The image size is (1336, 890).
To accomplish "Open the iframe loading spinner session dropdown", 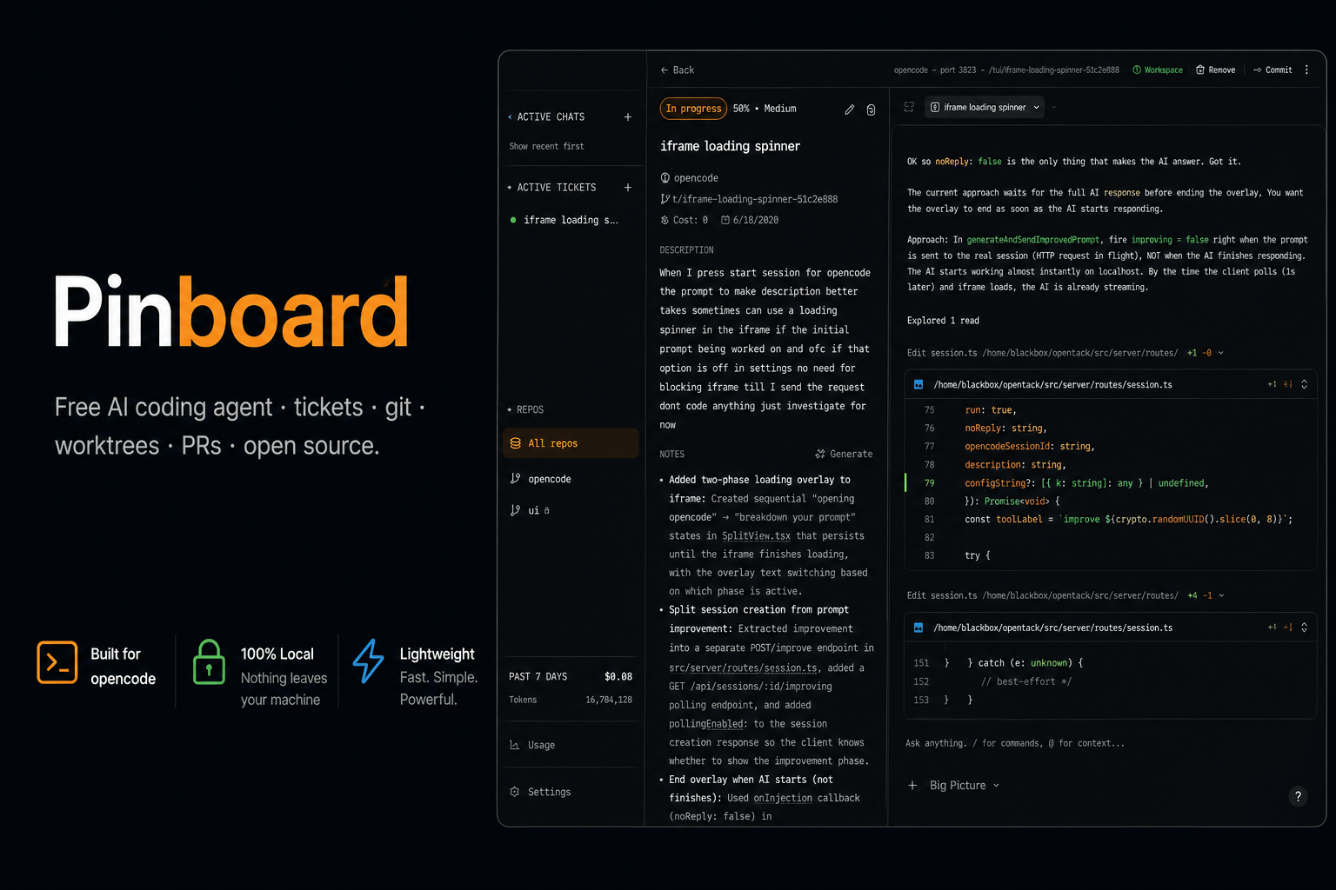I will coord(985,107).
